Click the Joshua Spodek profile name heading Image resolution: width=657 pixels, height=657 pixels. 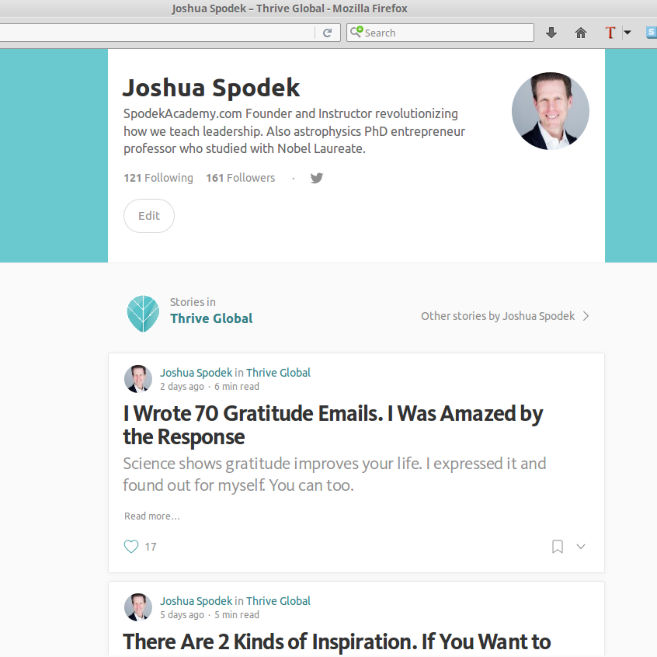211,88
